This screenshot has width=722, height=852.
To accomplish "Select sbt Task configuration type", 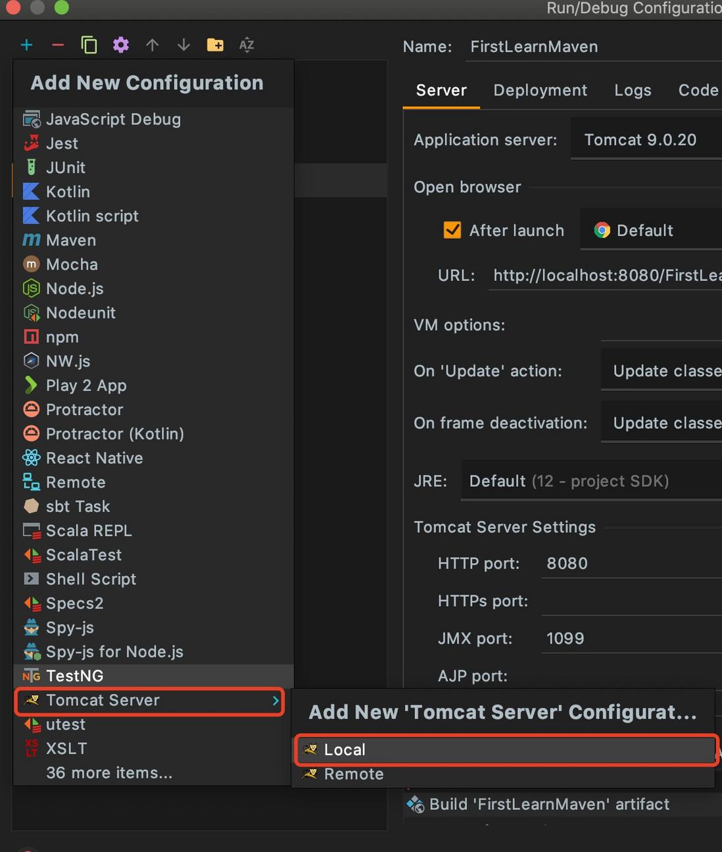I will pos(153,507).
